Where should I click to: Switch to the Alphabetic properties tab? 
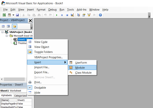click(7, 95)
